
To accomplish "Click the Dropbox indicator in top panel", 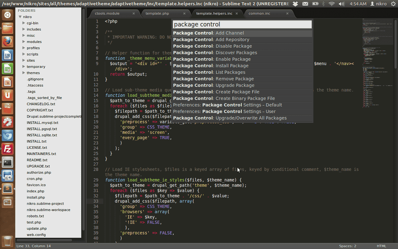I will 295,4.
